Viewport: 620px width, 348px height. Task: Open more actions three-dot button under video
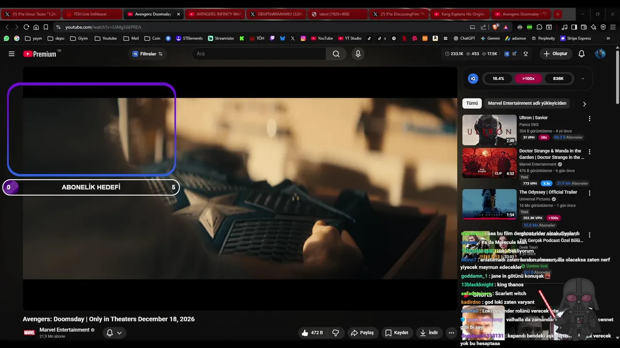point(451,333)
